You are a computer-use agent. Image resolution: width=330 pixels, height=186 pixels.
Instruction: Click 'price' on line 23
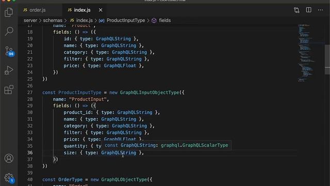pyautogui.click(x=70, y=66)
